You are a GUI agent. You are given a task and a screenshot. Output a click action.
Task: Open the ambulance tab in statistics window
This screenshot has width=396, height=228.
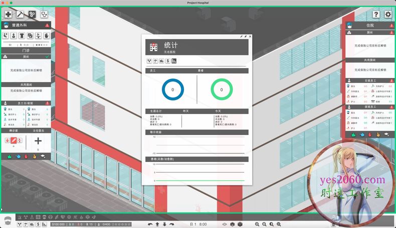(x=161, y=61)
